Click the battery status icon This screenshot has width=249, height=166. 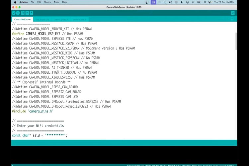click(199, 2)
